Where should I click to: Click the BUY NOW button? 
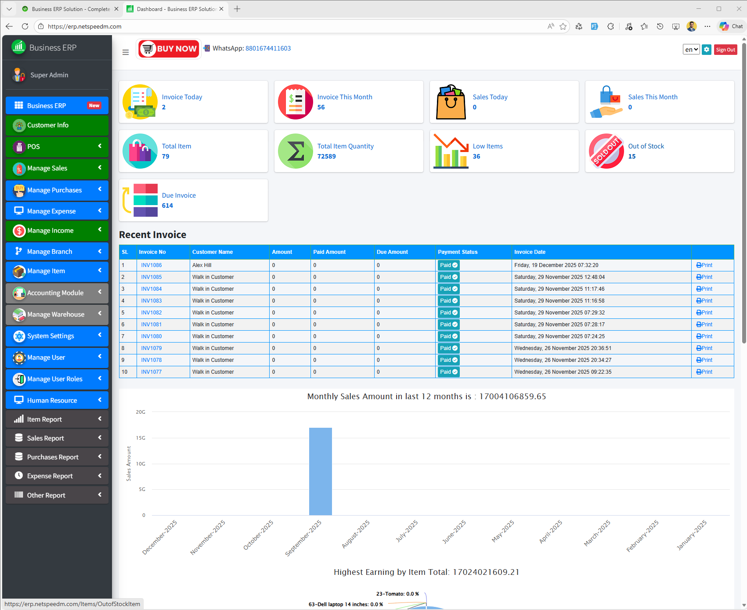(168, 48)
